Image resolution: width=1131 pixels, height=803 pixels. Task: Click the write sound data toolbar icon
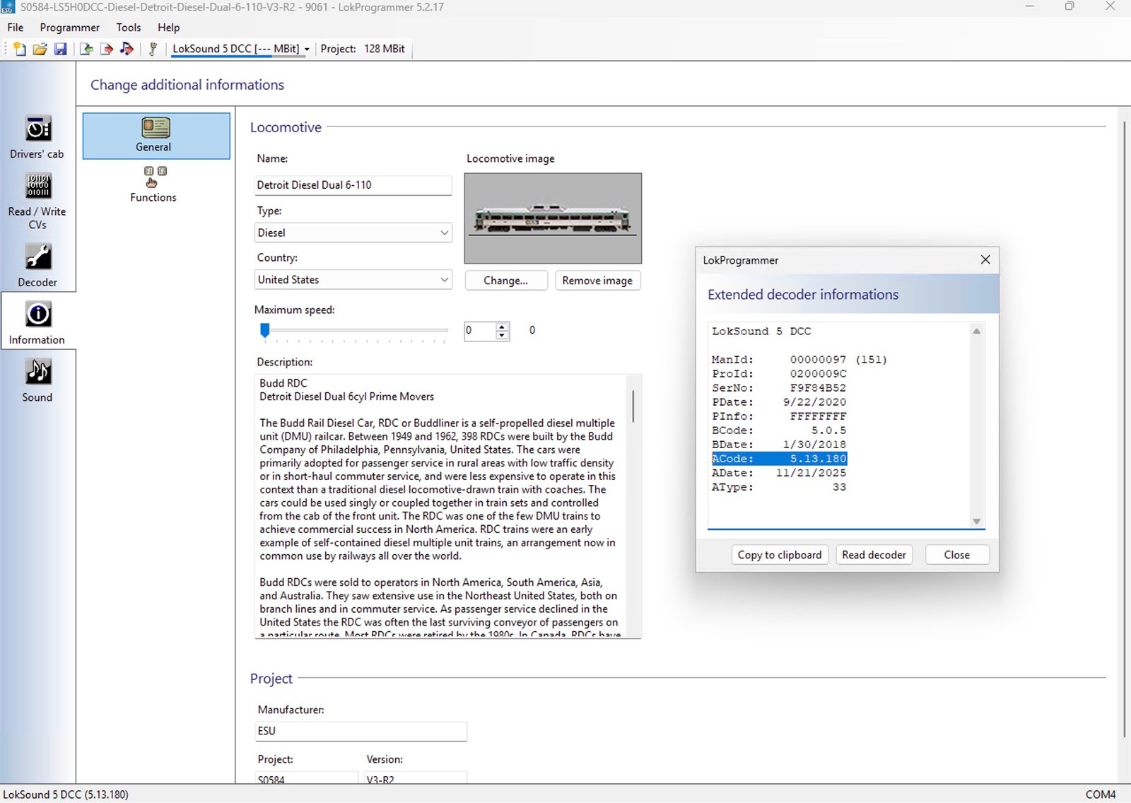pos(127,49)
